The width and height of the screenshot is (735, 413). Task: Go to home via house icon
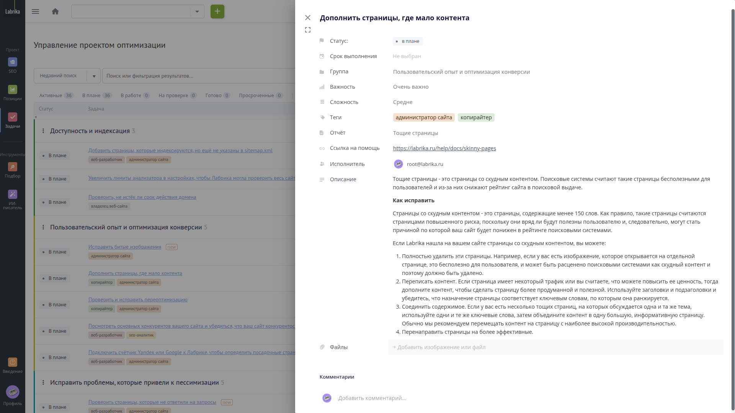click(55, 11)
